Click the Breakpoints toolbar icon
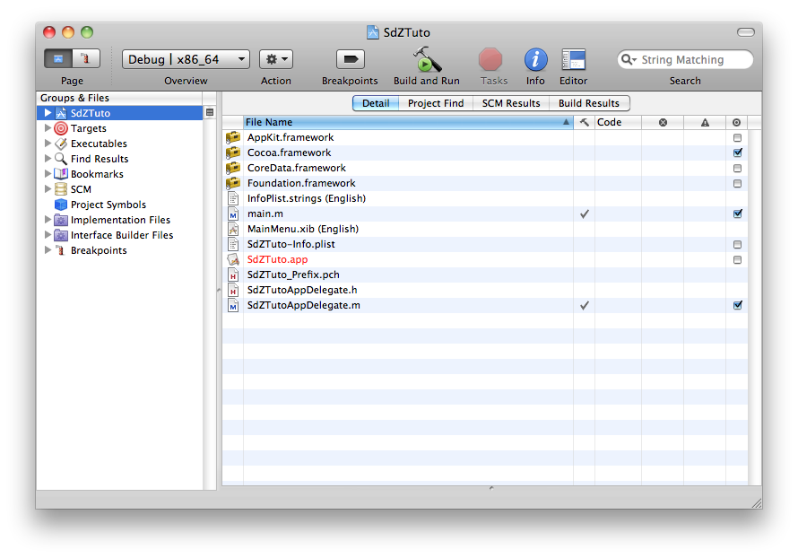 [350, 59]
